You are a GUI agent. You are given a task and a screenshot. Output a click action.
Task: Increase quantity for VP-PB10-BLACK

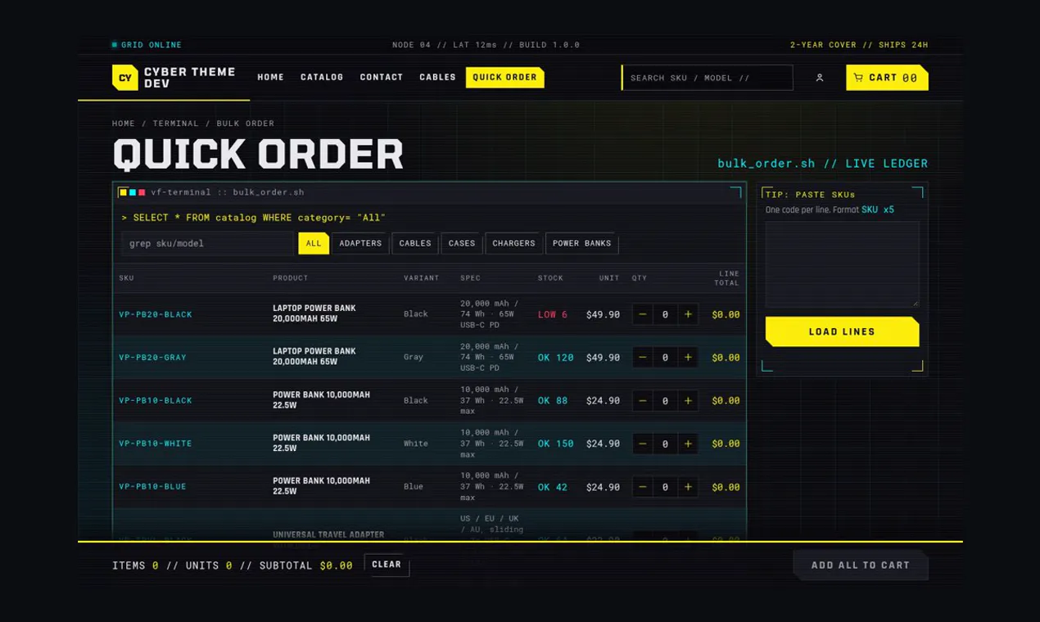point(688,401)
